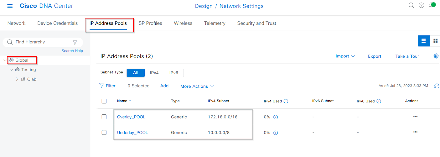Click the Export button

coord(375,56)
